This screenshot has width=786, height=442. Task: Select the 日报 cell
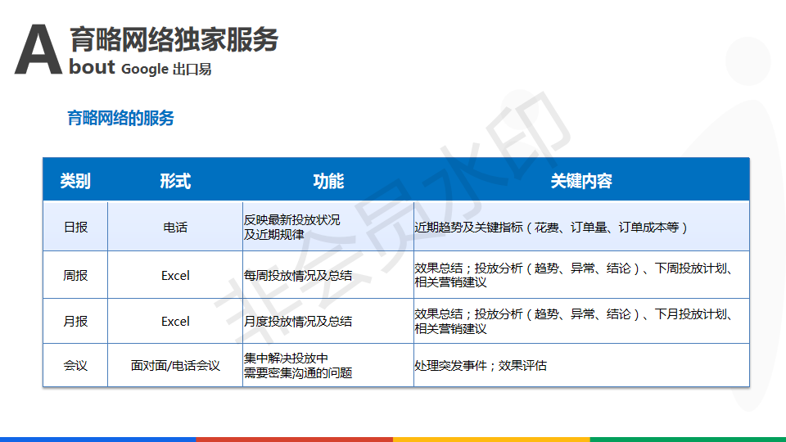[x=75, y=227]
